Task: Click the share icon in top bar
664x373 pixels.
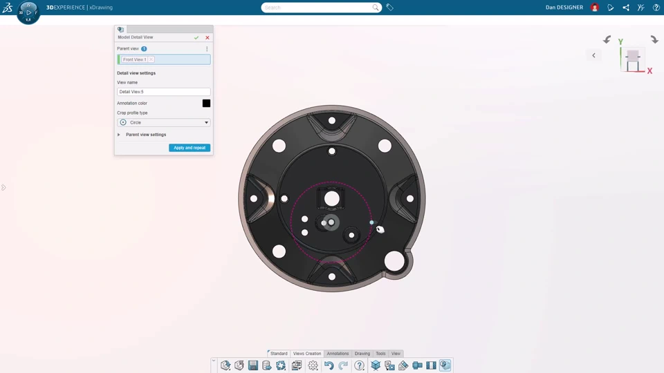Action: 626,7
